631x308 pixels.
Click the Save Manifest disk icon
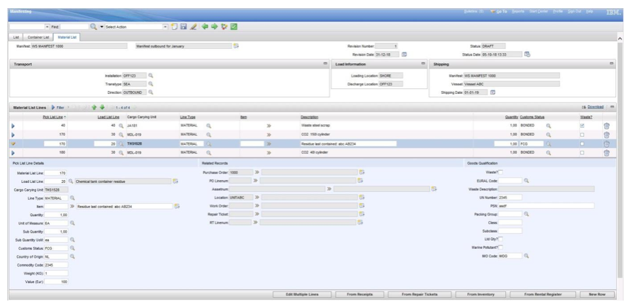point(184,26)
